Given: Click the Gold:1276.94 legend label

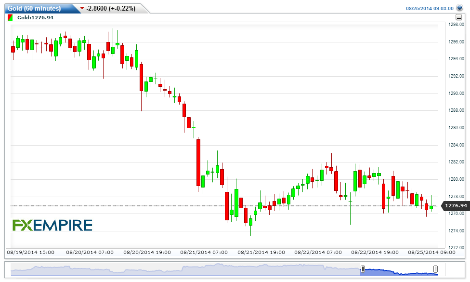Looking at the screenshot, I should point(35,18).
